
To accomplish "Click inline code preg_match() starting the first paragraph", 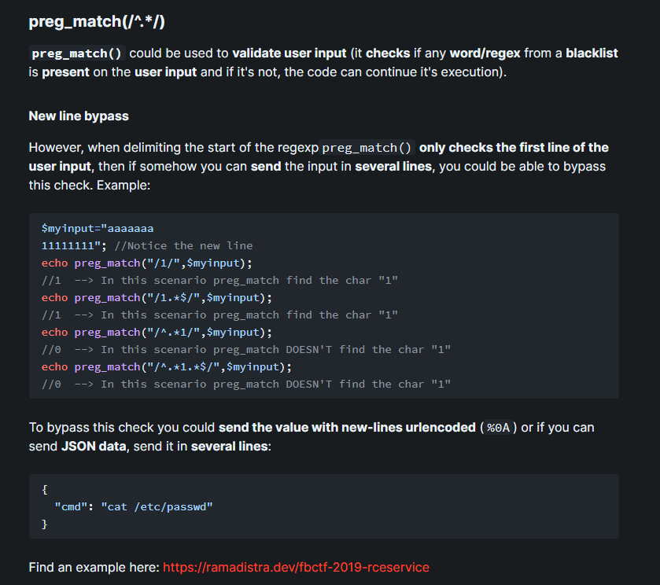I will 77,53.
